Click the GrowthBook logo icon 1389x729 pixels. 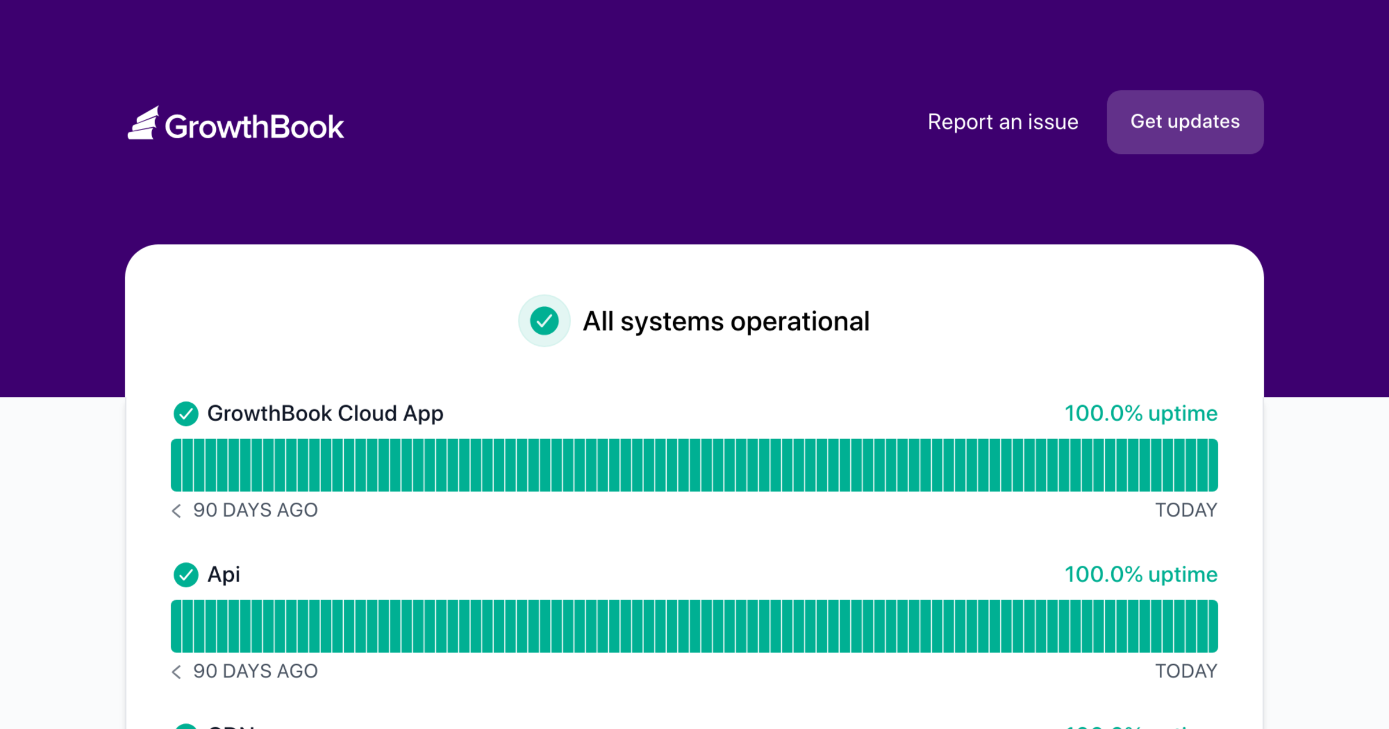click(143, 123)
